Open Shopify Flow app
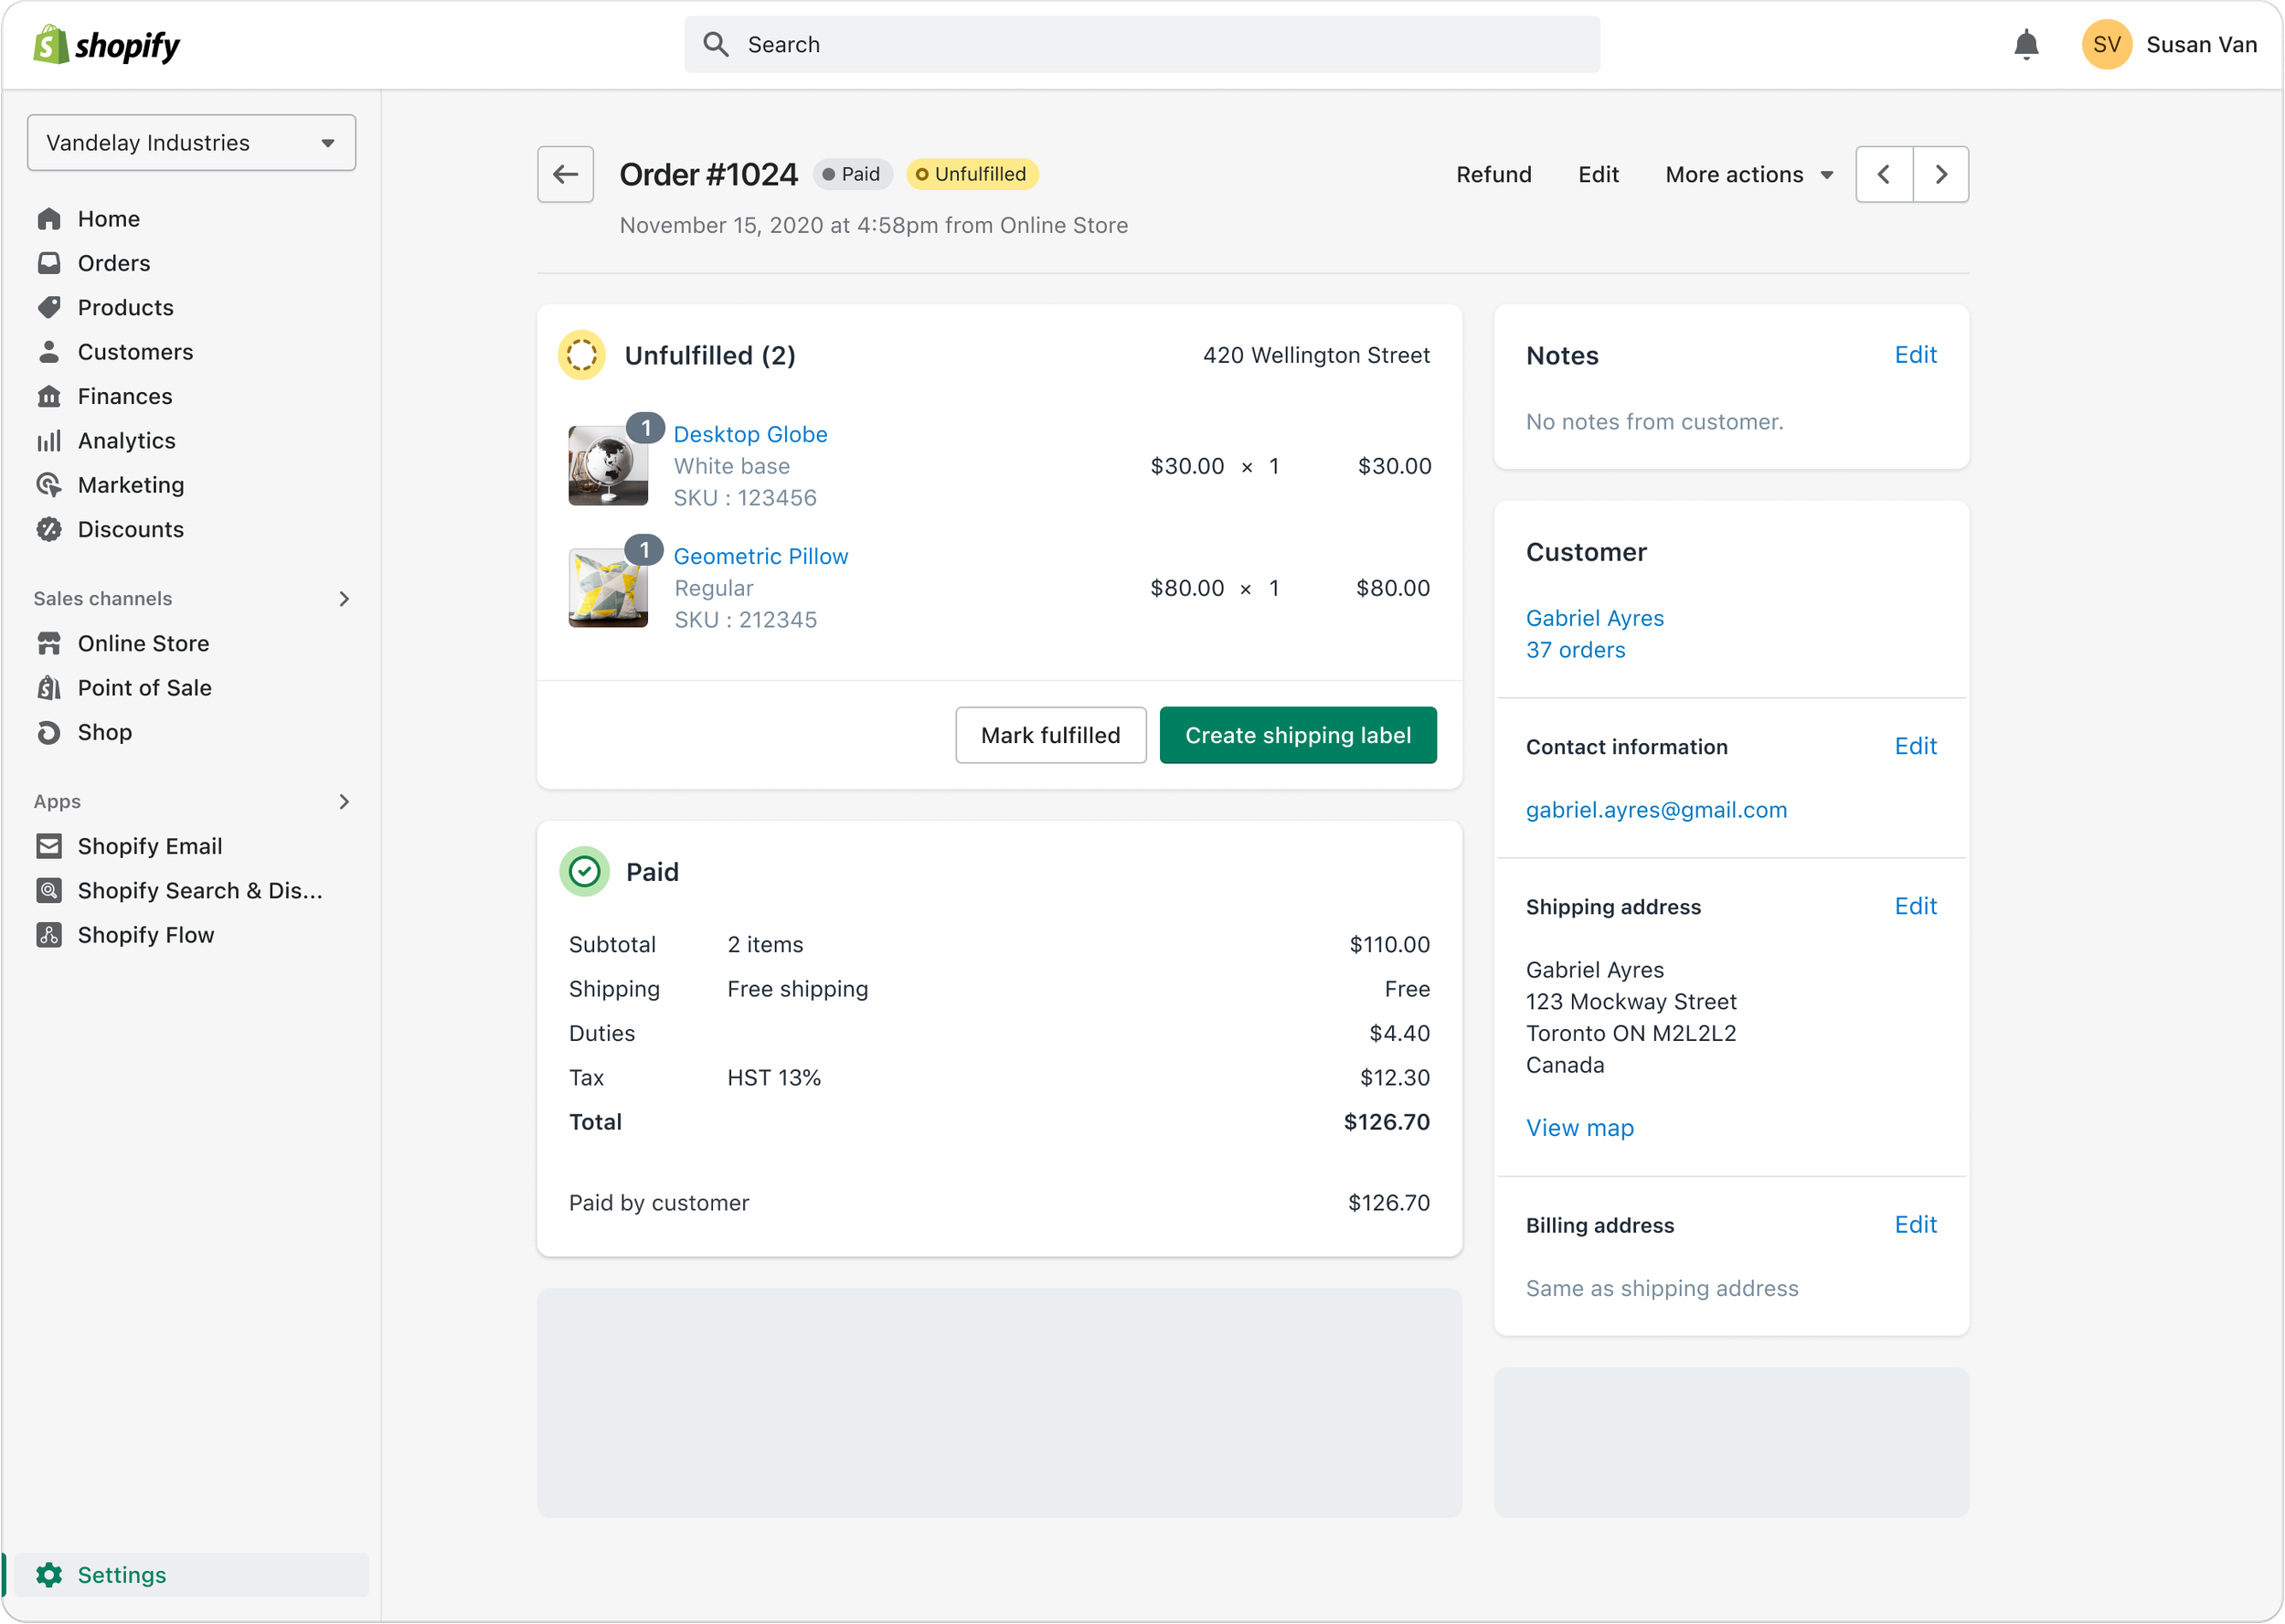Viewport: 2285px width, 1624px height. point(145,935)
